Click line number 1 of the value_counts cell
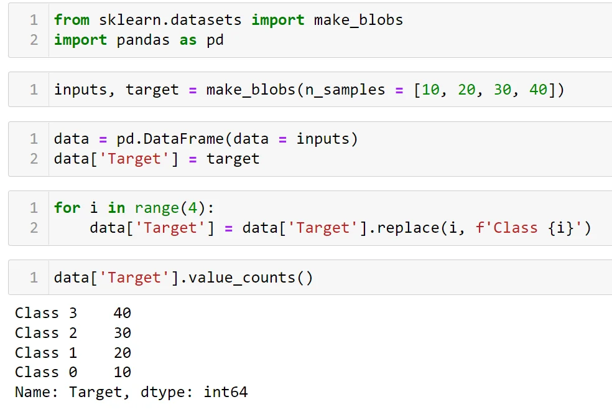Image resolution: width=612 pixels, height=412 pixels. pos(34,278)
